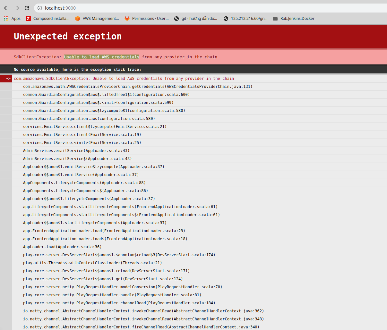
Task: Click the red arrow marker on first trace line
Action: [x=6, y=79]
